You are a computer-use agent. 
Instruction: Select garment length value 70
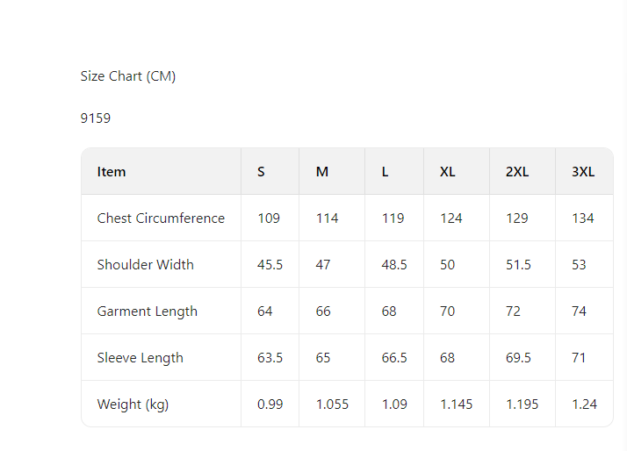pos(448,311)
